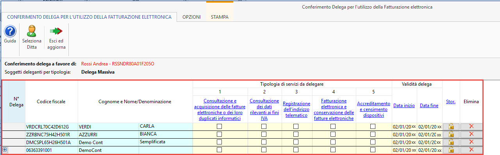Screen dimensions: 500x155
Task: Click the Data inizio column link
Action: [404, 106]
